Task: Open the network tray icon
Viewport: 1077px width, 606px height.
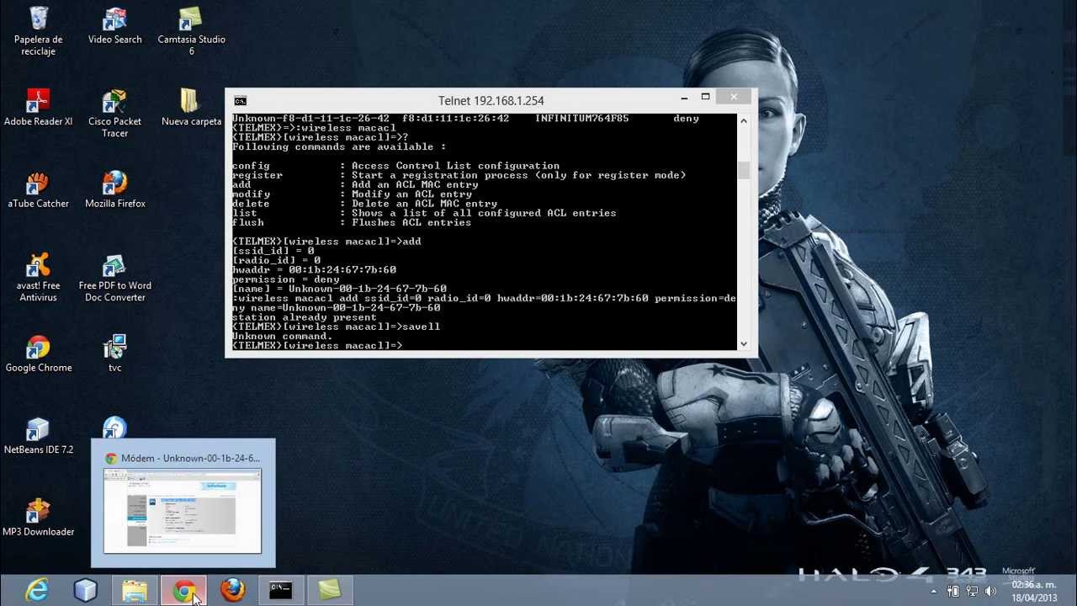Action: coord(972,592)
